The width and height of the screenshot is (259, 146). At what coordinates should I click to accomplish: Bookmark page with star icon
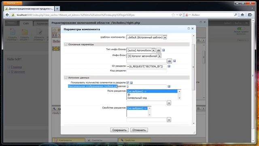(173, 15)
